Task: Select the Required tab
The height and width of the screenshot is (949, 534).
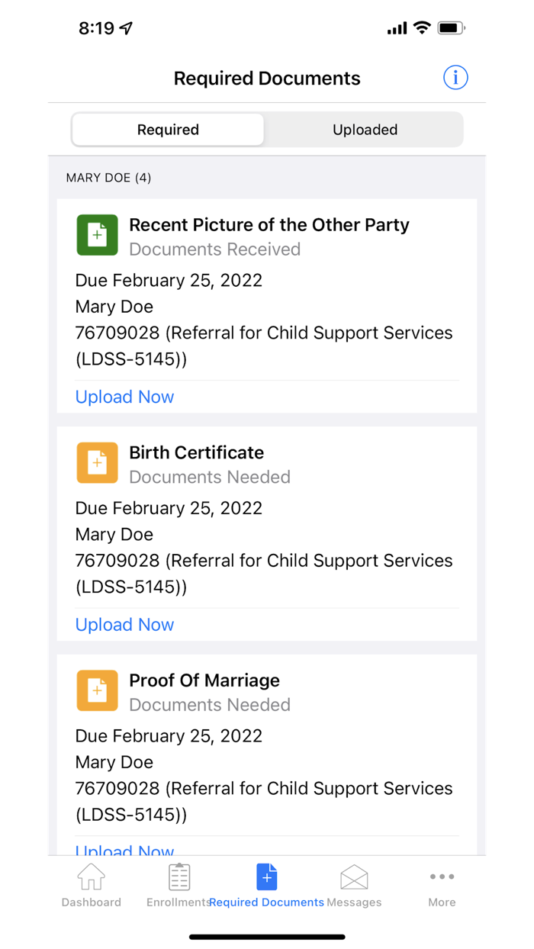Action: tap(168, 129)
